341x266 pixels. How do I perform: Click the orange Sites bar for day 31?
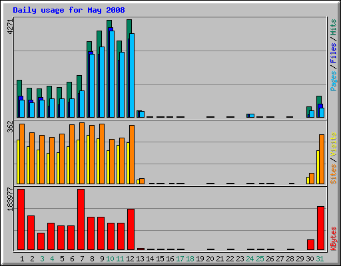322,159
